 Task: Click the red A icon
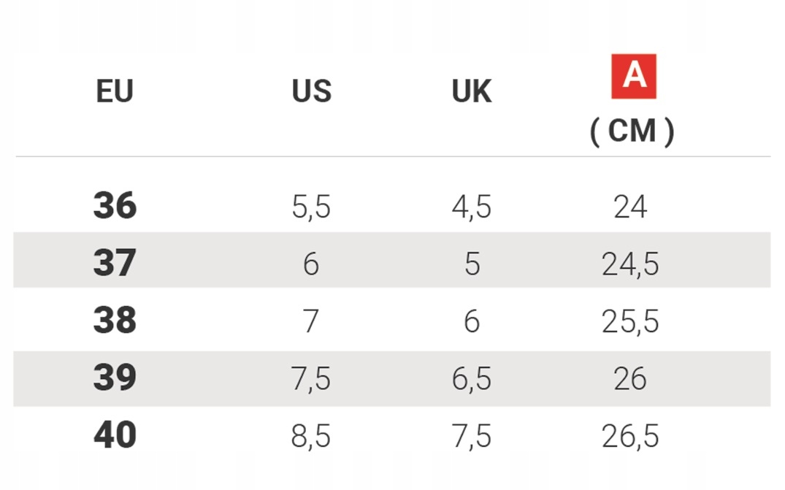(633, 76)
